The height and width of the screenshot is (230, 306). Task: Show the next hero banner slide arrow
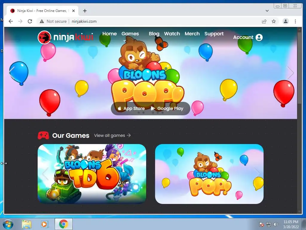[290, 73]
